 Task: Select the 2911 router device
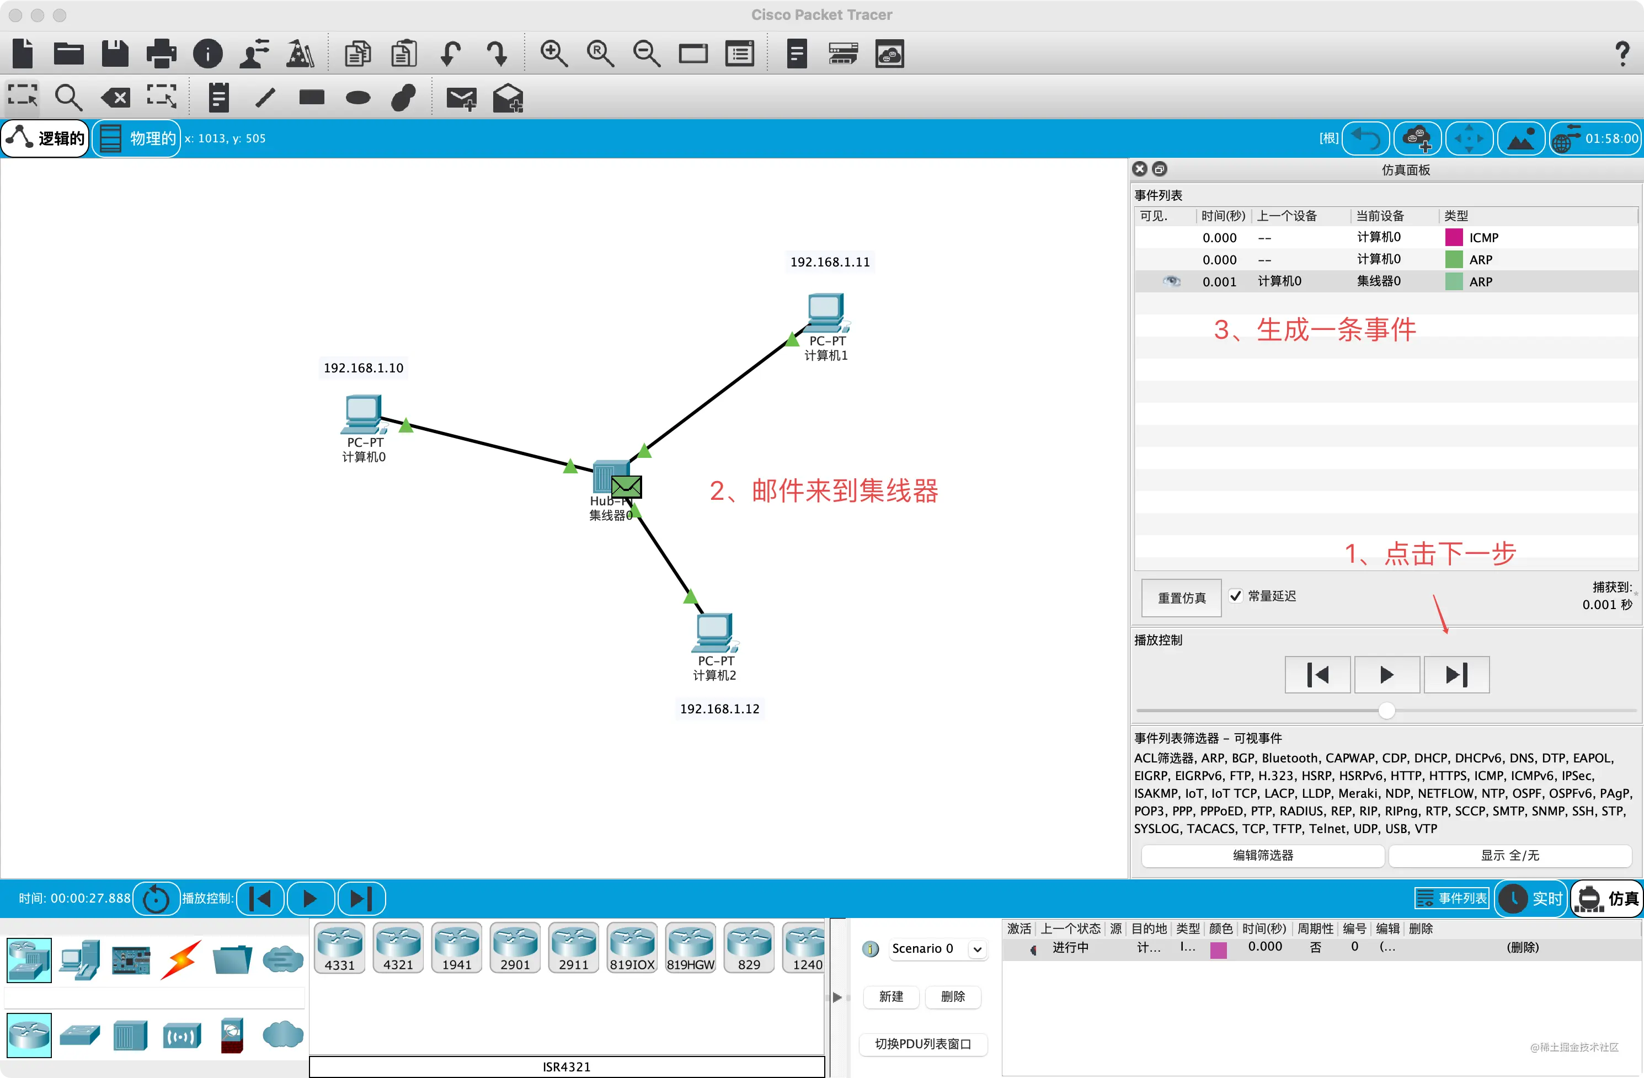tap(573, 948)
